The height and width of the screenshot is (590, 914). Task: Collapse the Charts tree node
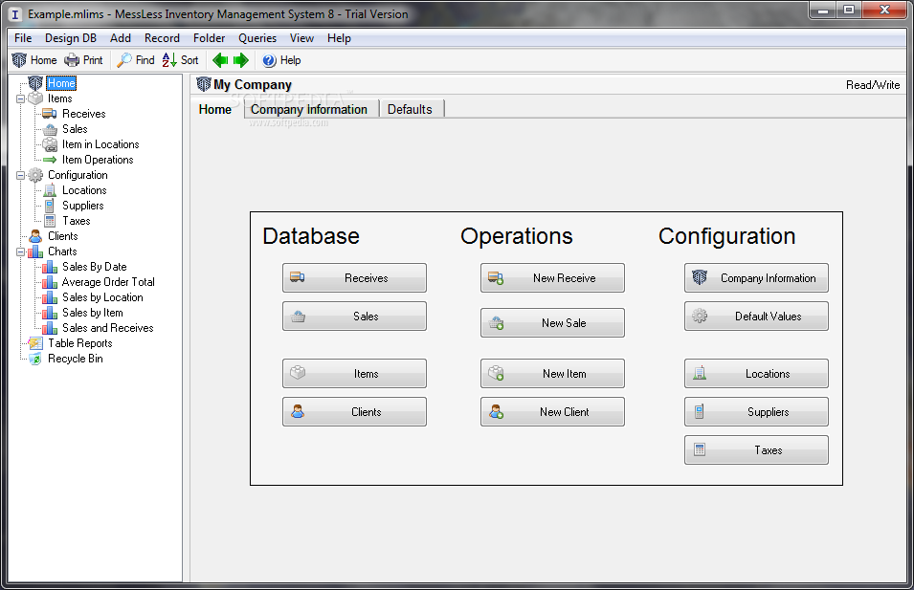pyautogui.click(x=20, y=252)
